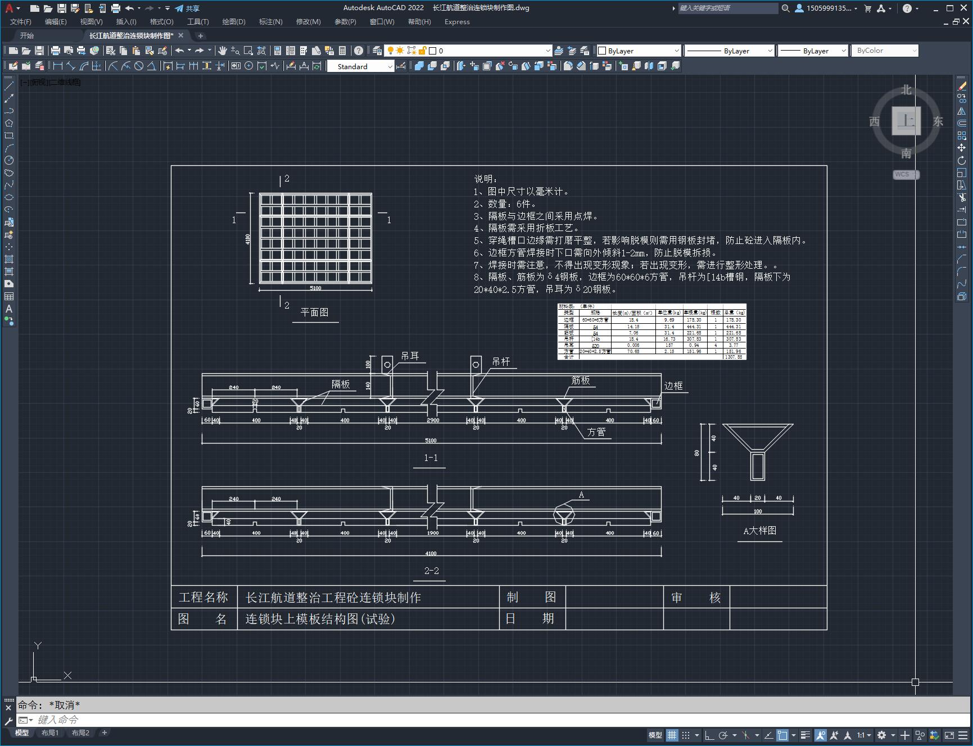This screenshot has height=746, width=973.
Task: Click the keyword search box in the title bar
Action: 728,8
